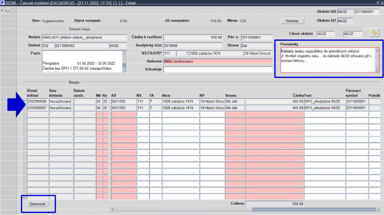Viewport: 384px width, 215px height.
Task: Click the application icon in the title bar
Action: (x=3, y=3)
